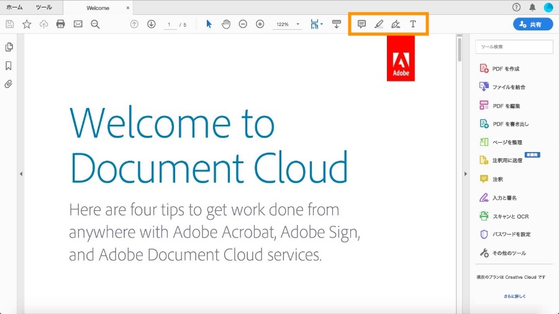Screen dimensions: 559x314
Task: Open the user account avatar
Action: pos(548,7)
